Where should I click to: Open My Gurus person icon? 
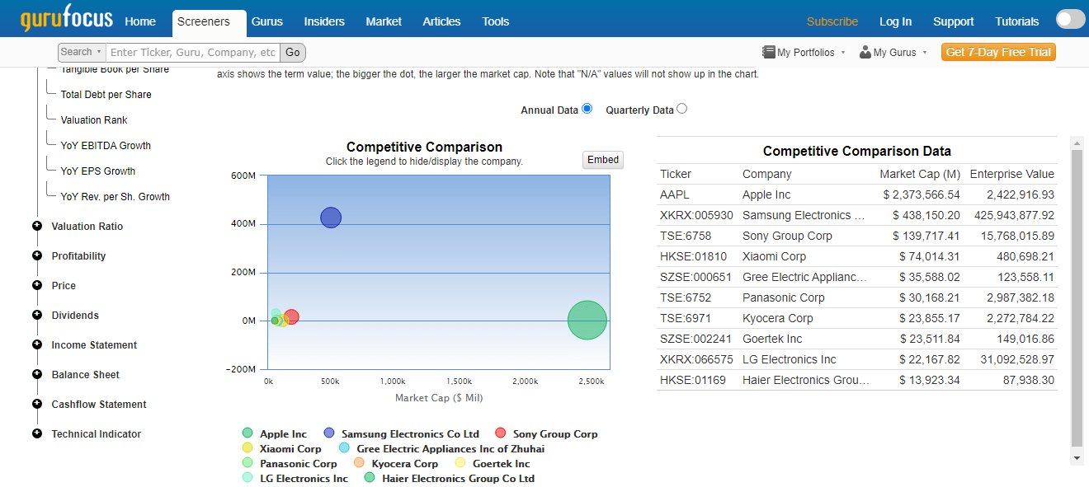[x=865, y=52]
